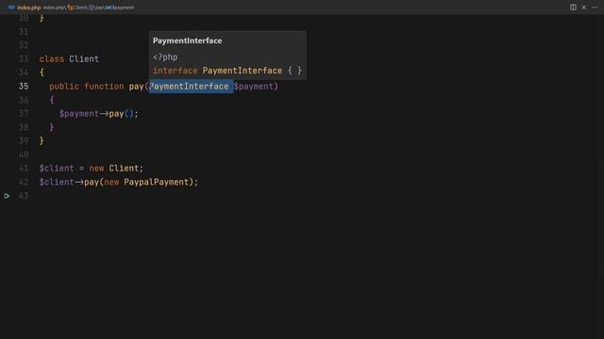The width and height of the screenshot is (604, 339).
Task: Click the split editor icon
Action: point(573,8)
